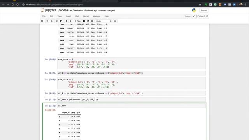The width and height of the screenshot is (249, 140).
Task: Click the 0.54 fg% value
Action: coord(78,132)
